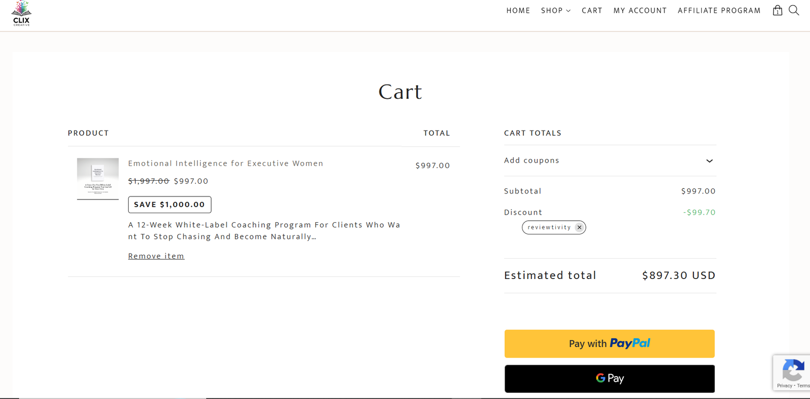Click the Discount label
810x399 pixels.
[x=523, y=212]
